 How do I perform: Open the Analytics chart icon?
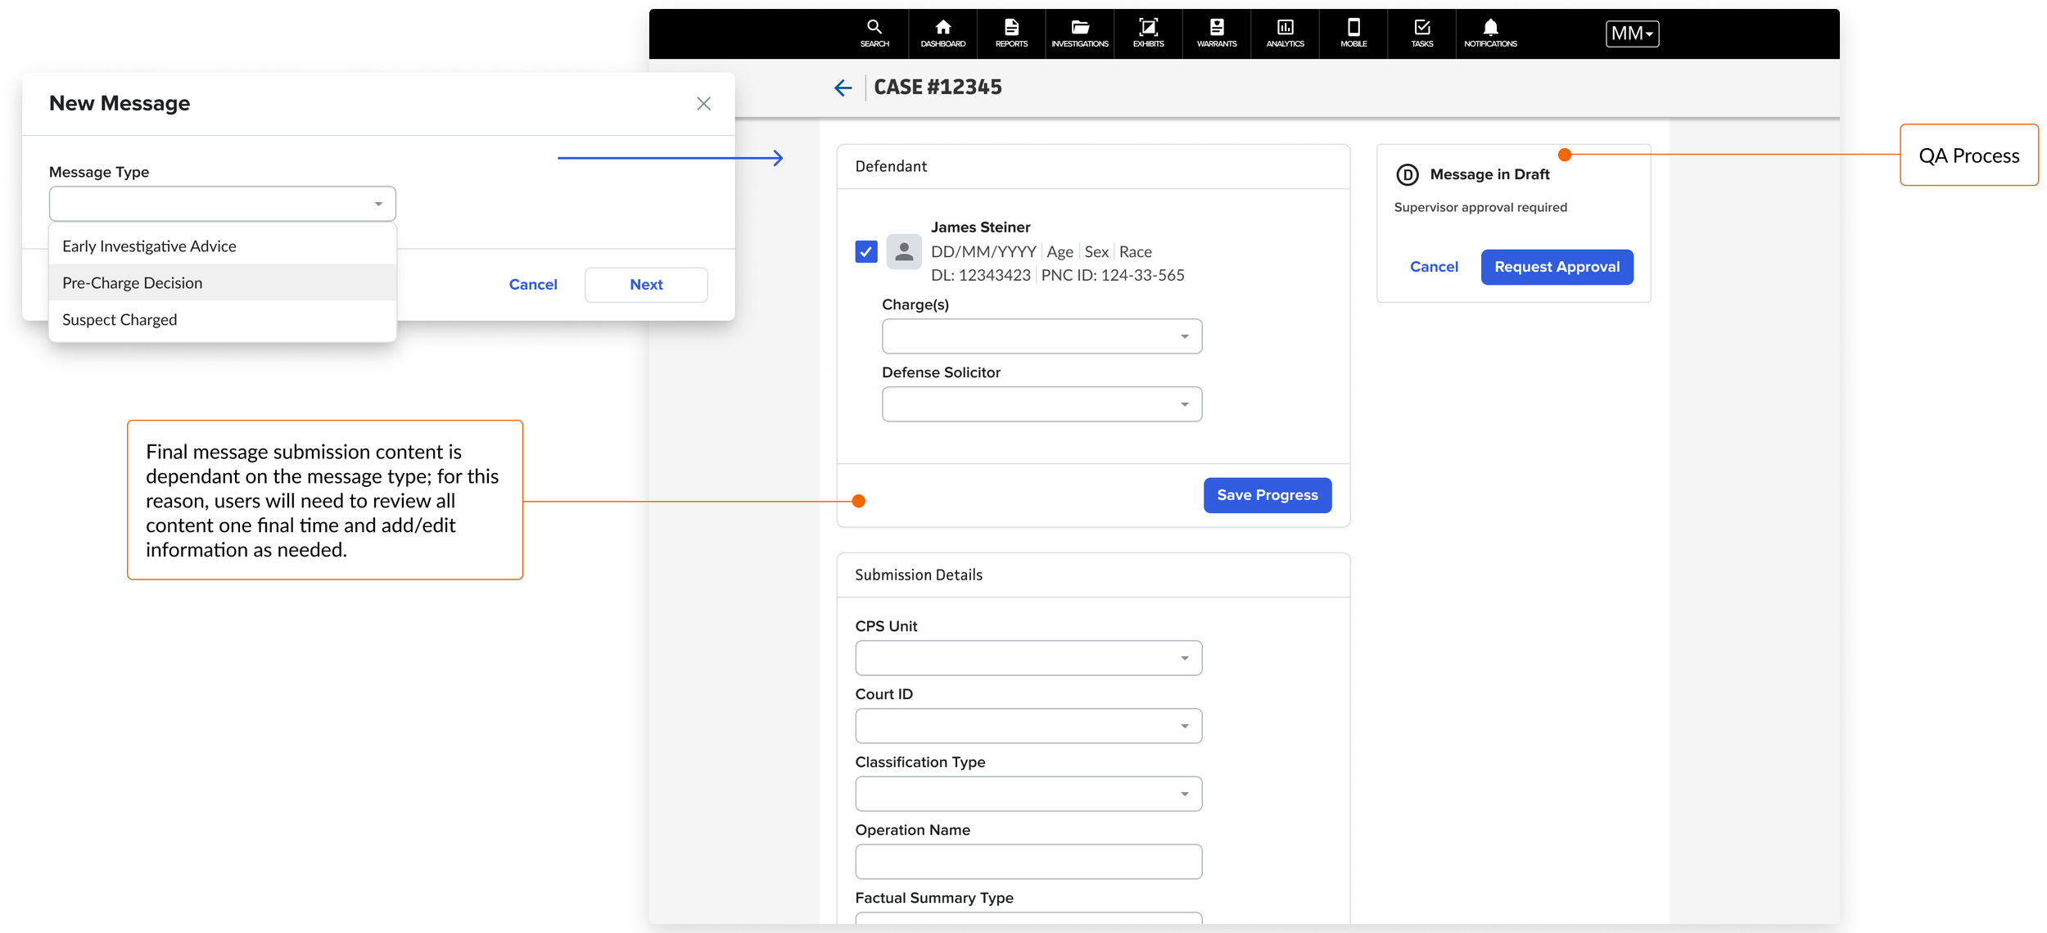point(1285,33)
